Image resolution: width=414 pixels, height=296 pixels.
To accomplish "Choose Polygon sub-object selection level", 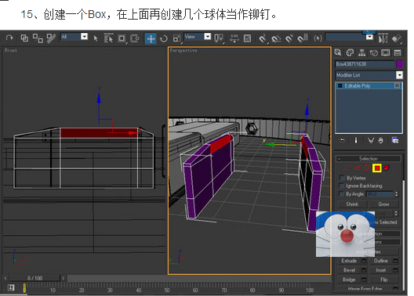I will click(377, 168).
